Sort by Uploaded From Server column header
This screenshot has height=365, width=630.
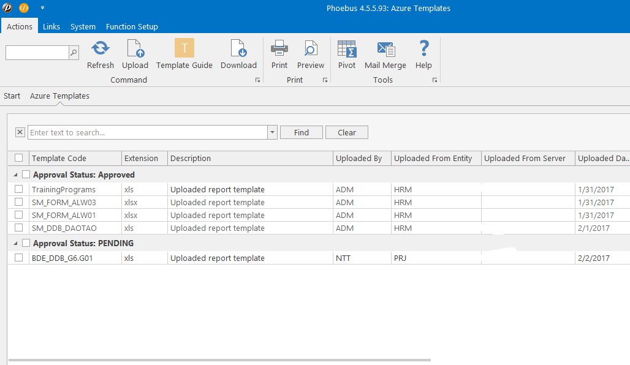[x=528, y=158]
